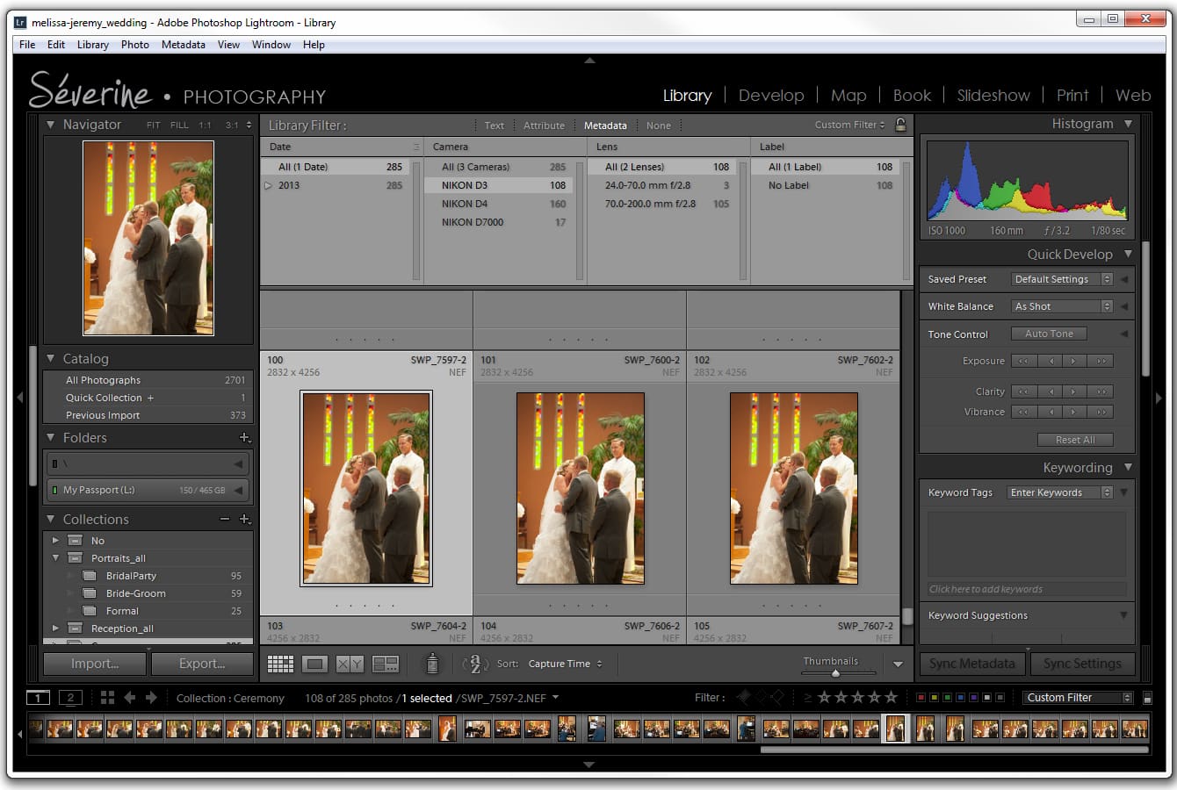Select the Painter spray-can tool
This screenshot has height=790, width=1177.
tap(433, 664)
